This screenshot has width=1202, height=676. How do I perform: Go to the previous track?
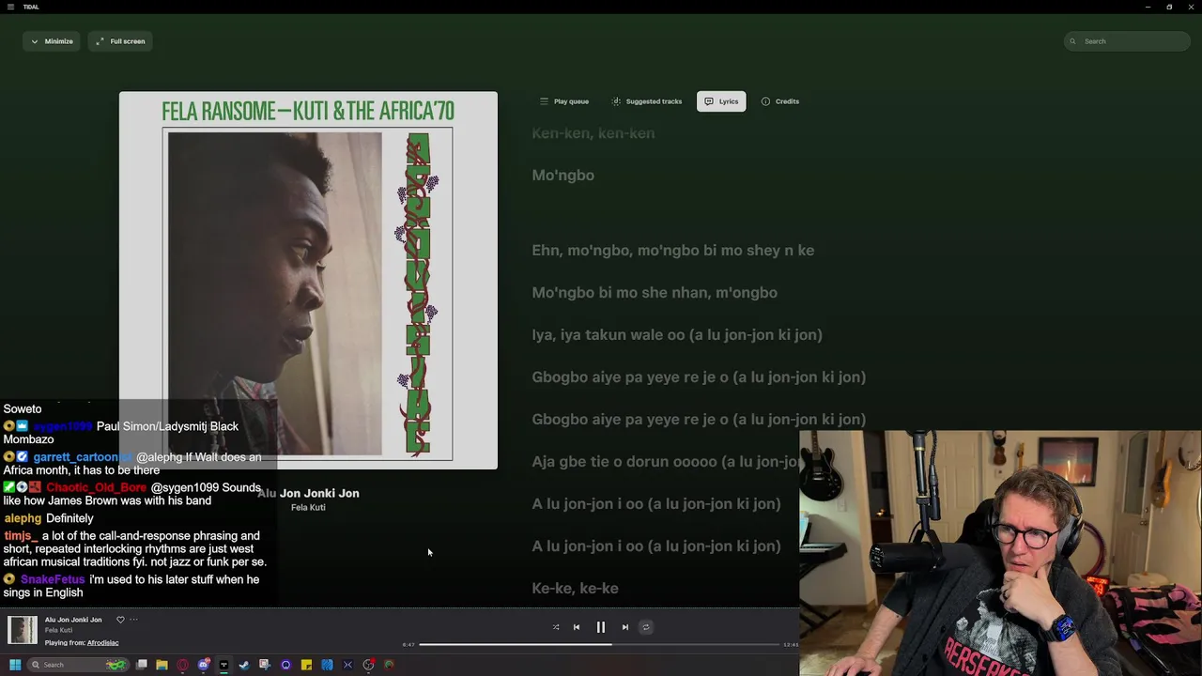pos(577,627)
